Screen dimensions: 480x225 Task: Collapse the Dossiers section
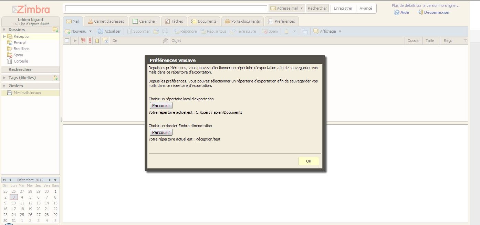(4, 30)
